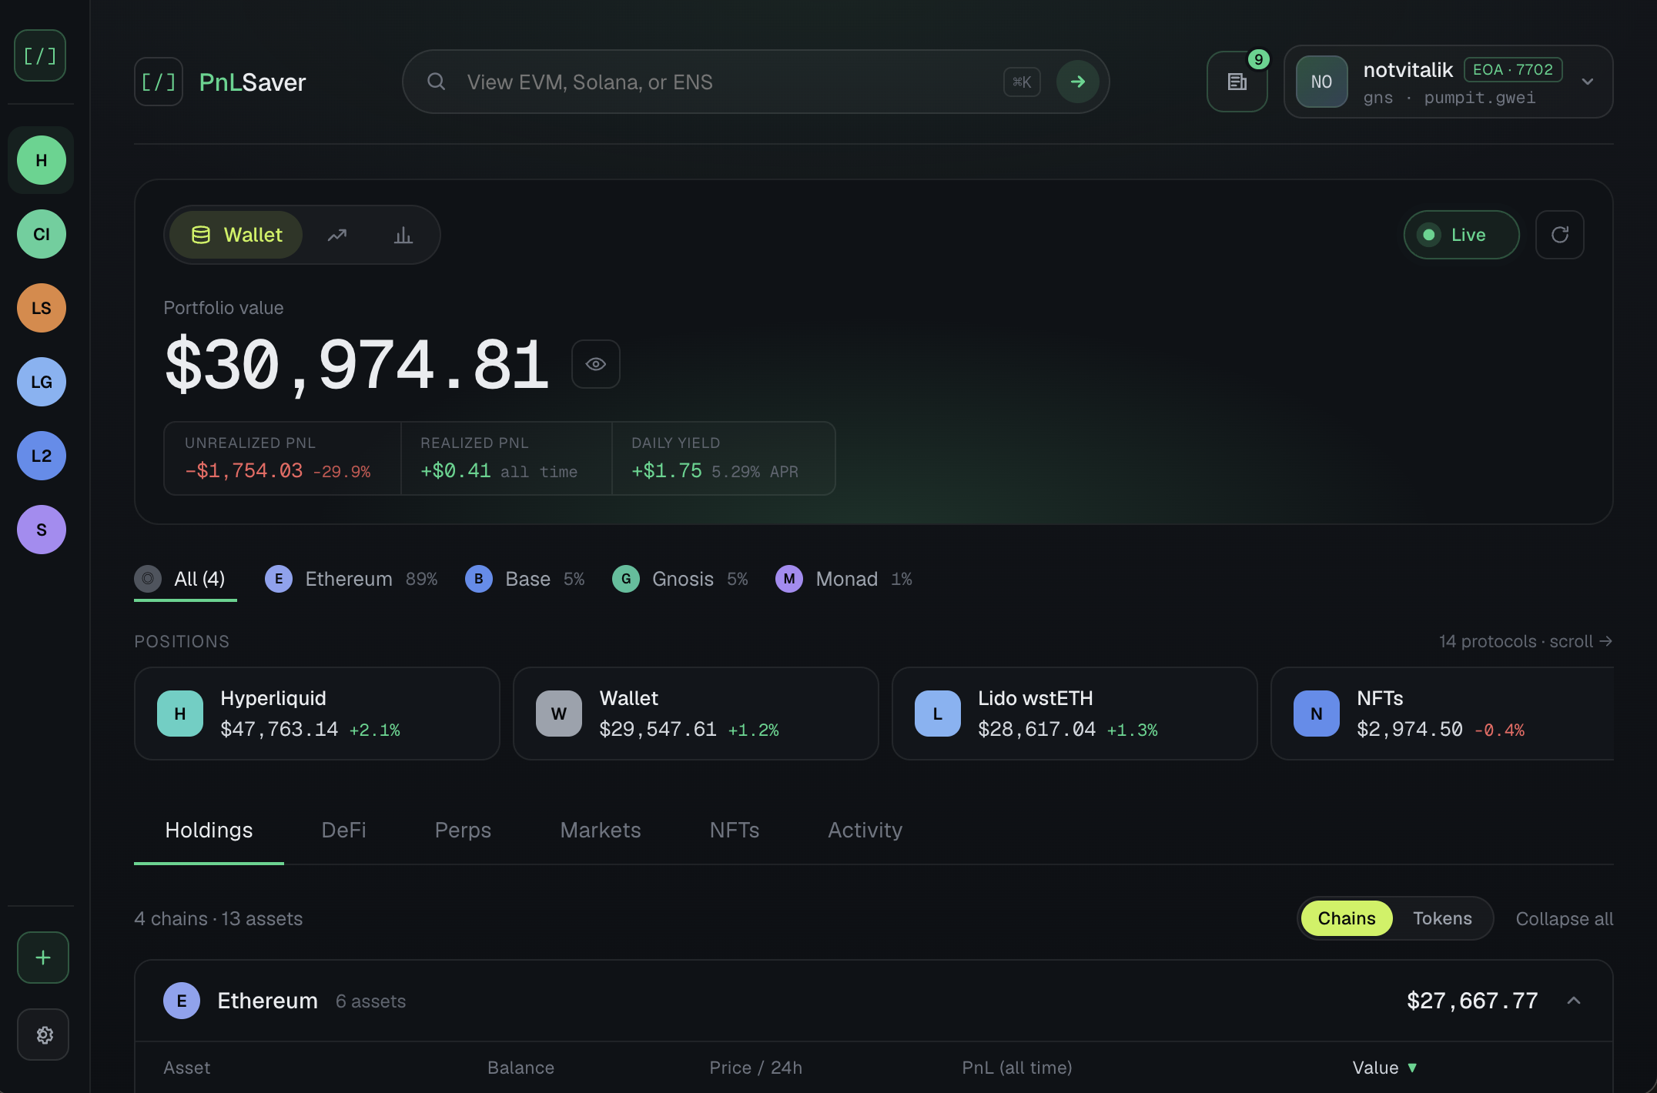Select Chains grouping toggle
Screen dimensions: 1657x1093
pyautogui.click(x=1347, y=918)
